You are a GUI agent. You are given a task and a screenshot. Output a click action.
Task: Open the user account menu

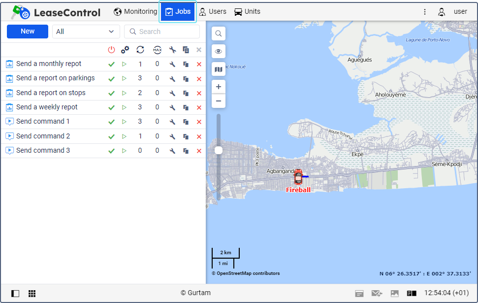pos(453,12)
